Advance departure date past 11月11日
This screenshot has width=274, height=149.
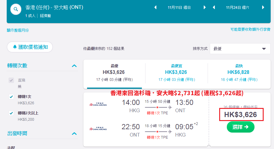205,8
